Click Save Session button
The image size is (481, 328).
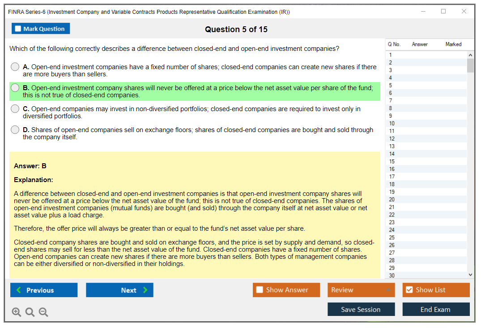(x=361, y=309)
